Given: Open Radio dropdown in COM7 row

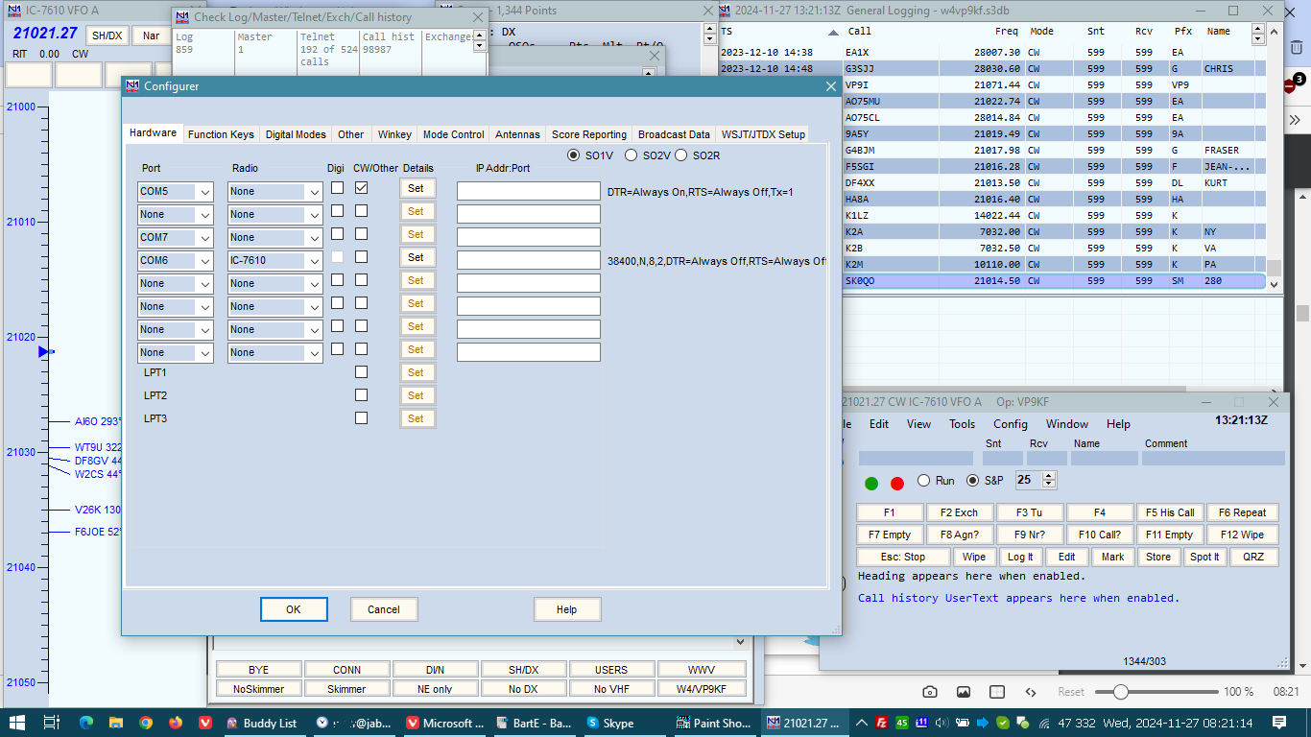Looking at the screenshot, I should click(314, 238).
